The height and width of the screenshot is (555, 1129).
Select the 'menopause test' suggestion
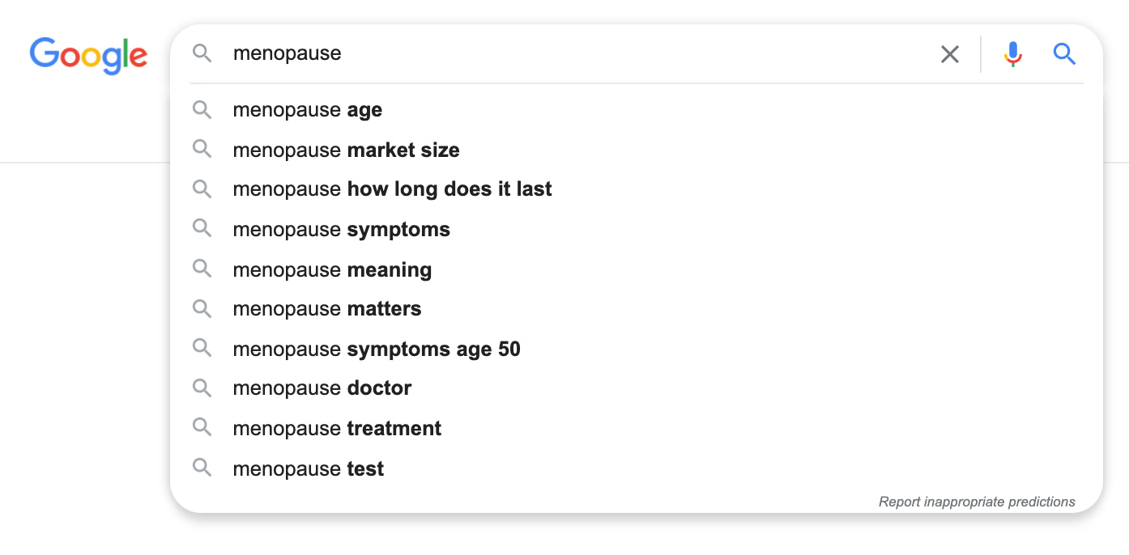click(x=308, y=468)
